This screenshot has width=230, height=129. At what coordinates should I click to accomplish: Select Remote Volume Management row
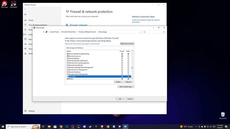[x=99, y=74]
